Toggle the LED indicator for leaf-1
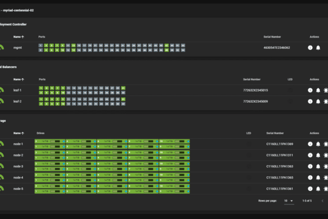Image resolution: width=328 pixels, height=219 pixels. coord(290,90)
